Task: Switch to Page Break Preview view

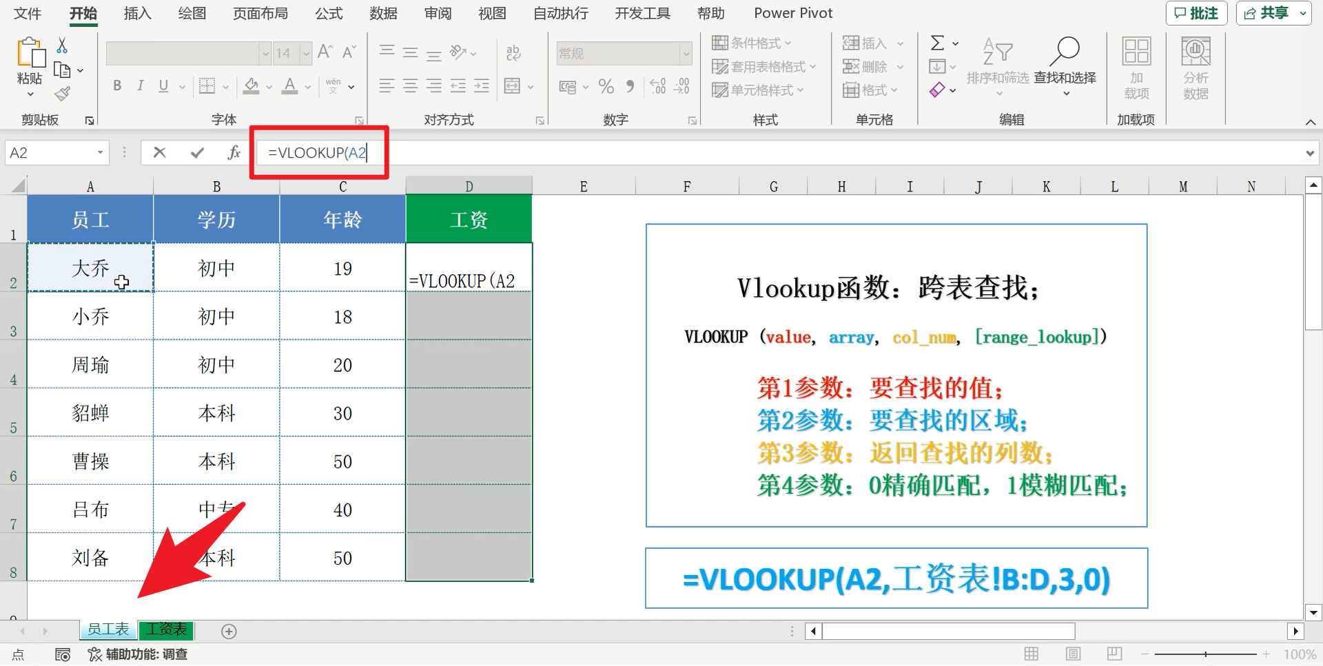Action: 1115,654
